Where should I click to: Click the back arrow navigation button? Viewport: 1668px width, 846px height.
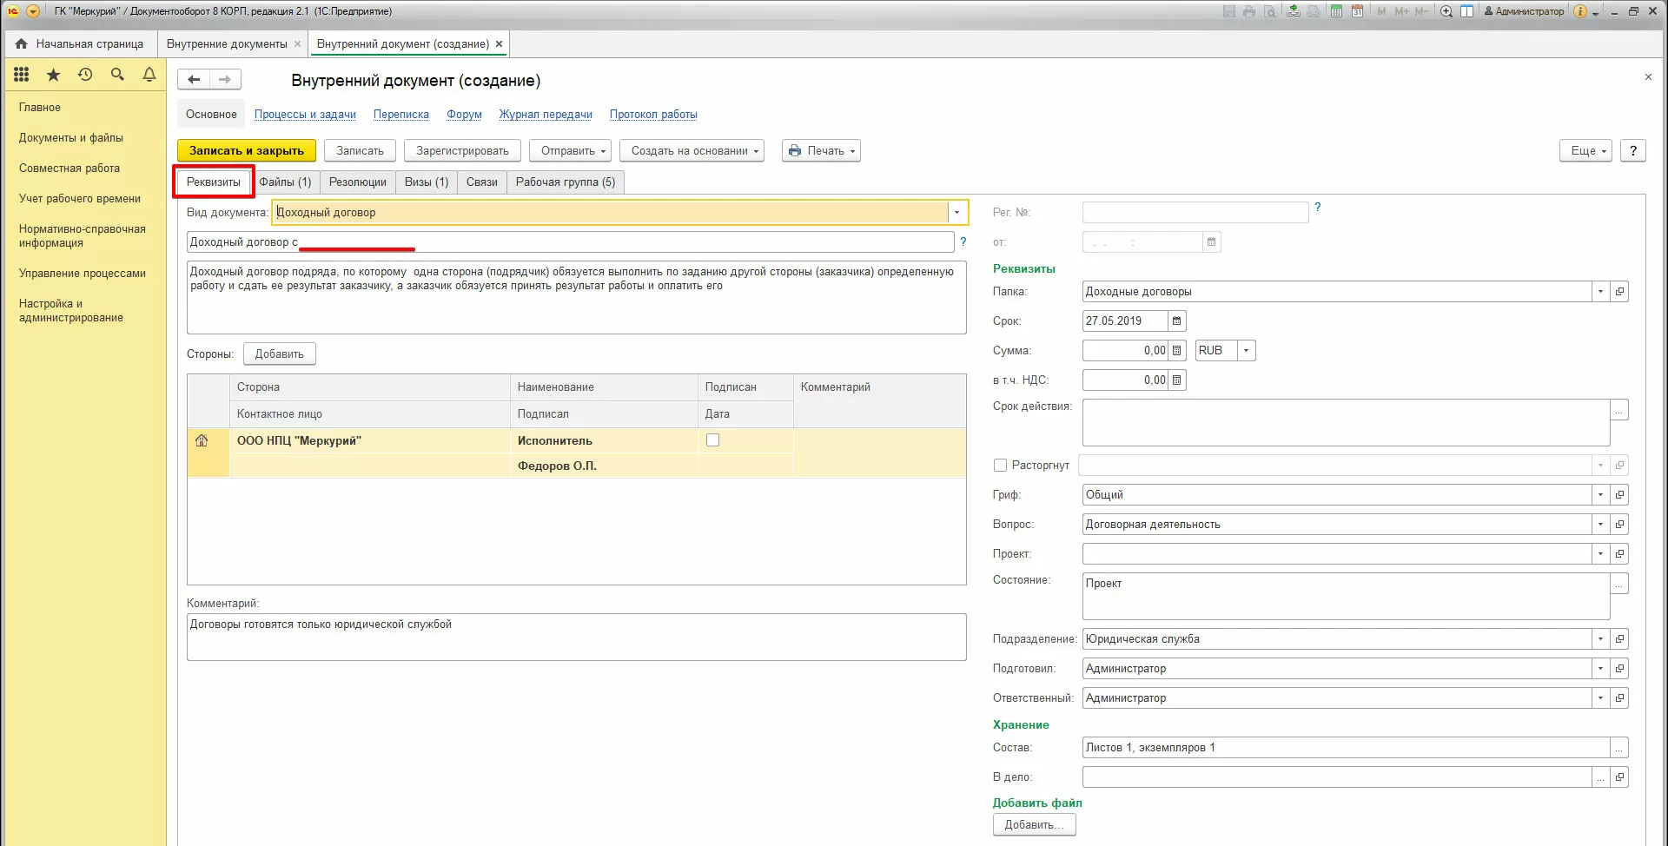[194, 80]
